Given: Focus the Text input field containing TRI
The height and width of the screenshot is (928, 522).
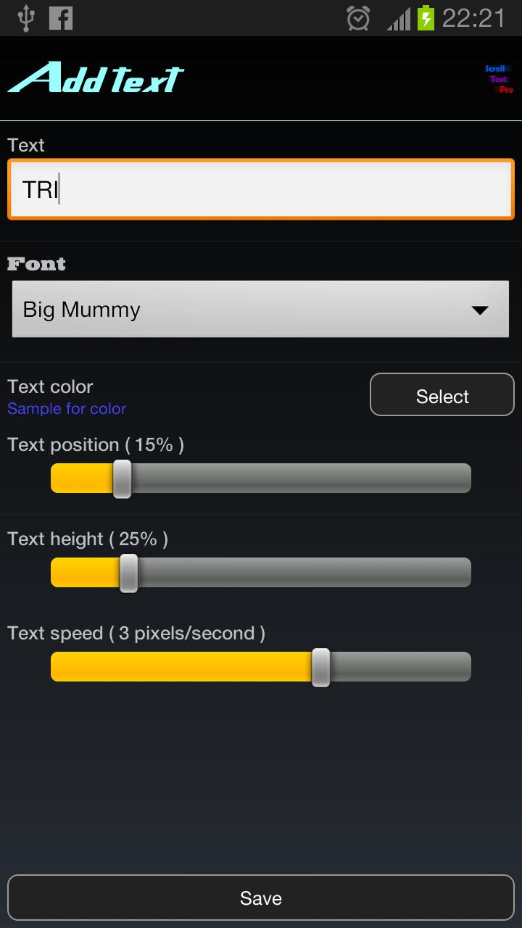Looking at the screenshot, I should pyautogui.click(x=261, y=190).
